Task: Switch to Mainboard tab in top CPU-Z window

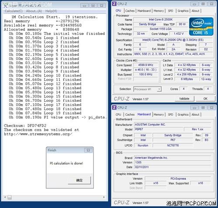Action: pos(144,11)
